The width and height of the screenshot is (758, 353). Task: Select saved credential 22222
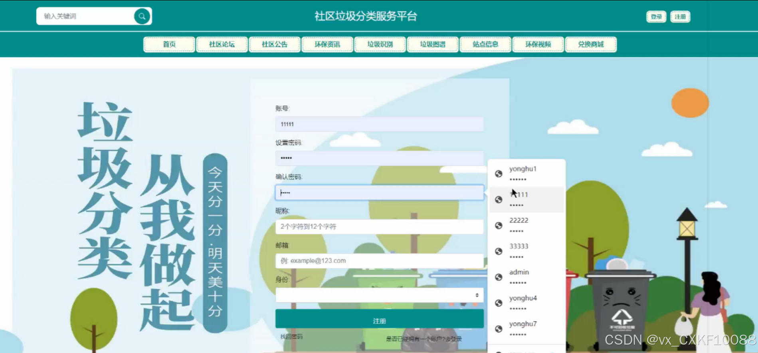pos(526,226)
